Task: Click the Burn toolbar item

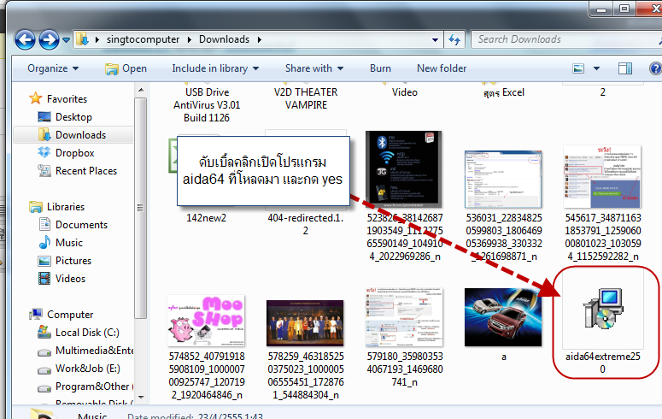Action: tap(380, 68)
